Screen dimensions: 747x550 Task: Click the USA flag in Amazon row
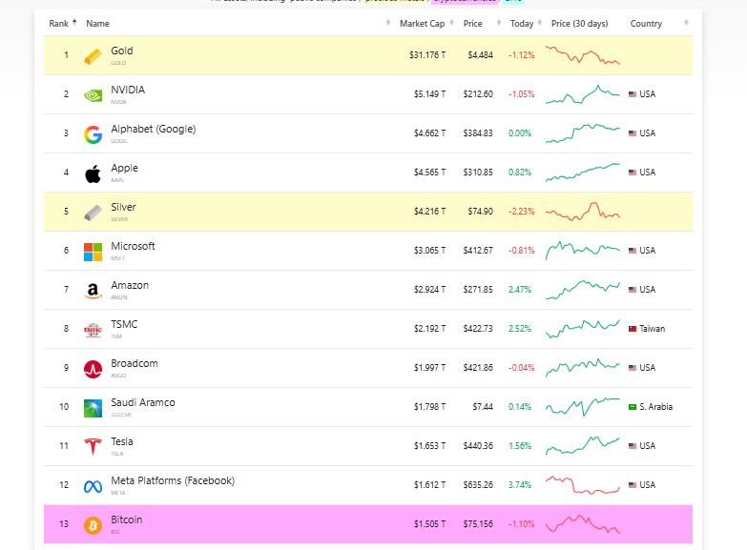(x=633, y=290)
